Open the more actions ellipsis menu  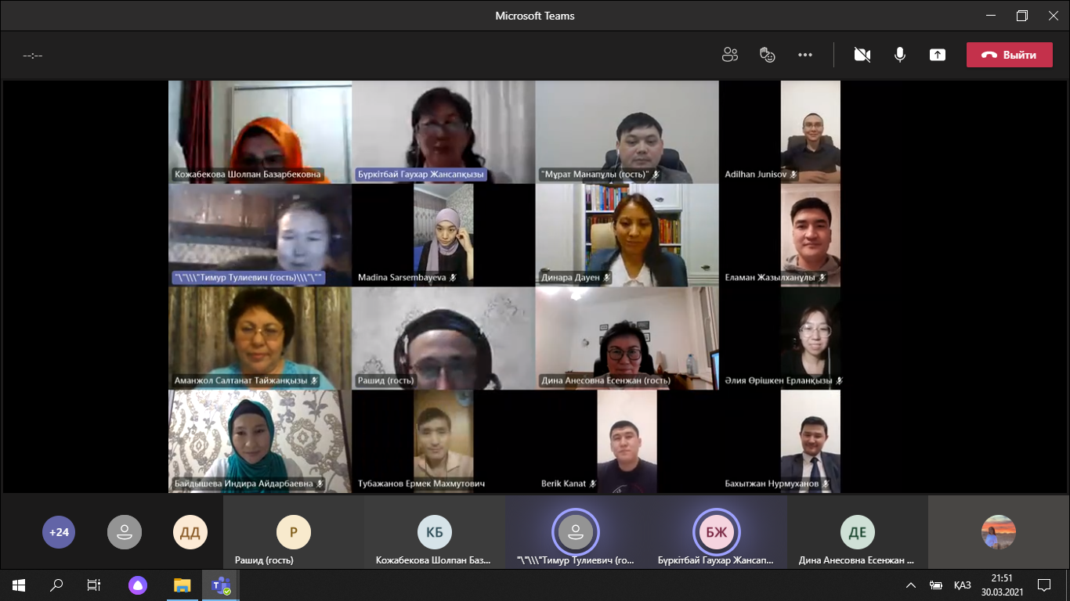click(x=805, y=55)
